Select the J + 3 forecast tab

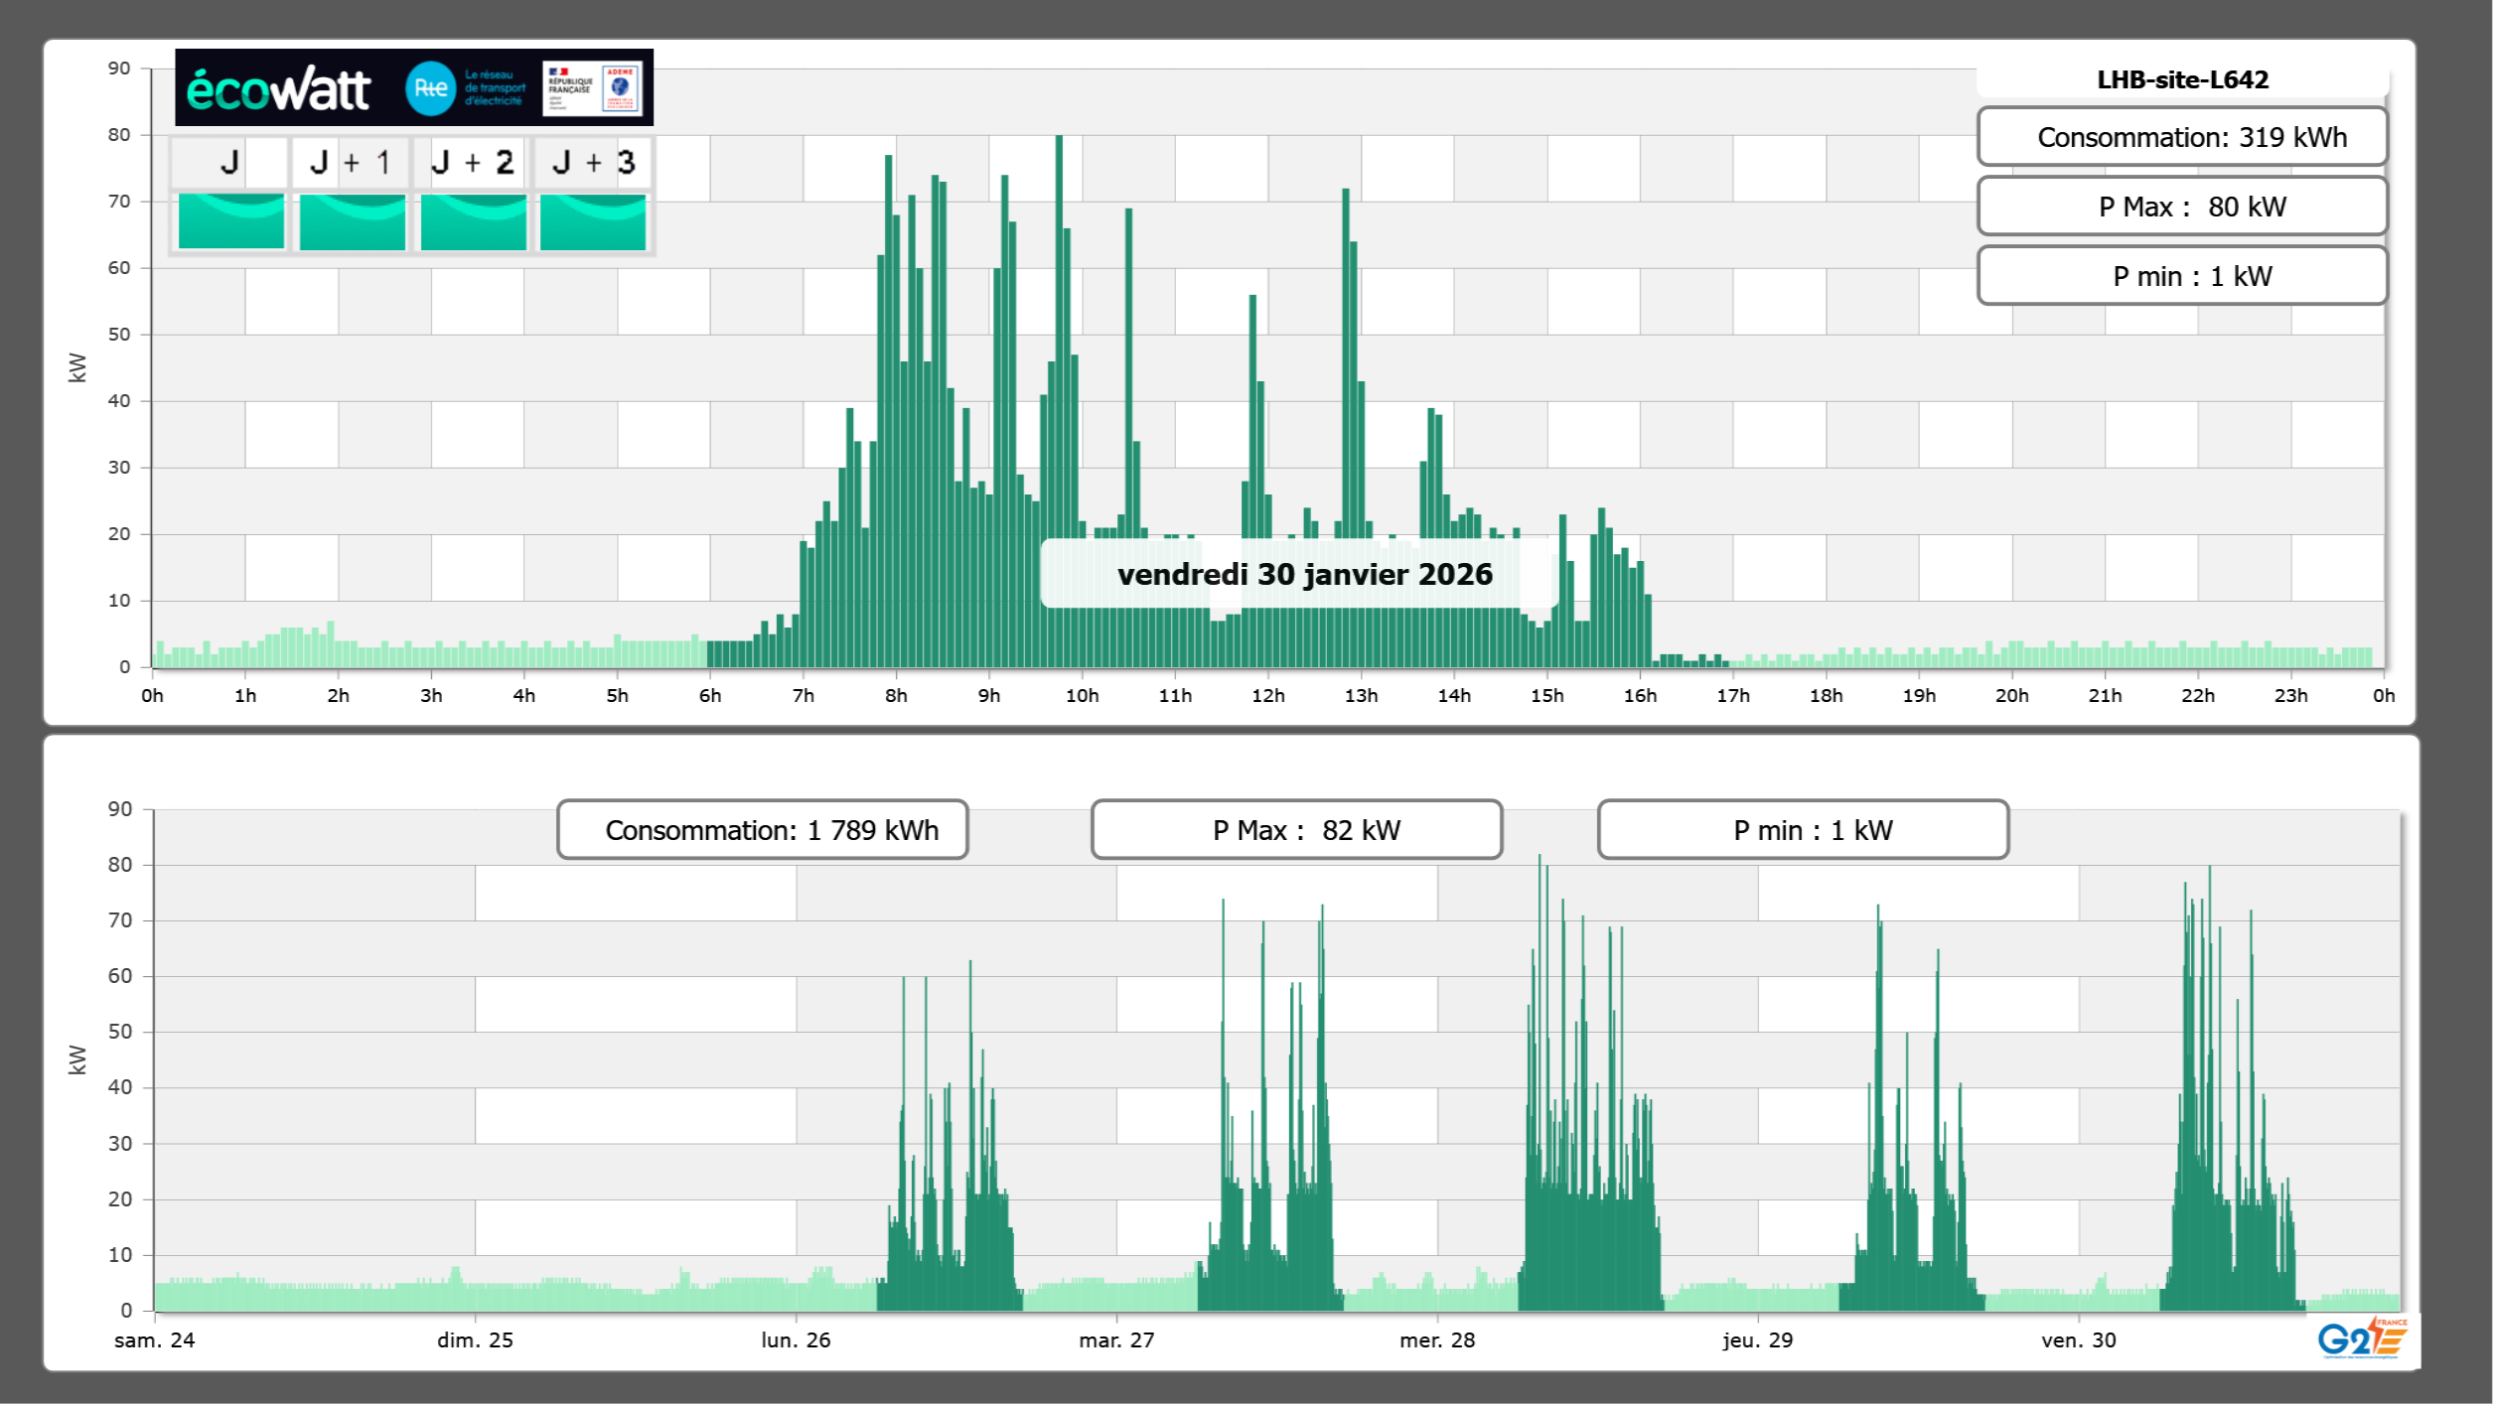coord(593,162)
